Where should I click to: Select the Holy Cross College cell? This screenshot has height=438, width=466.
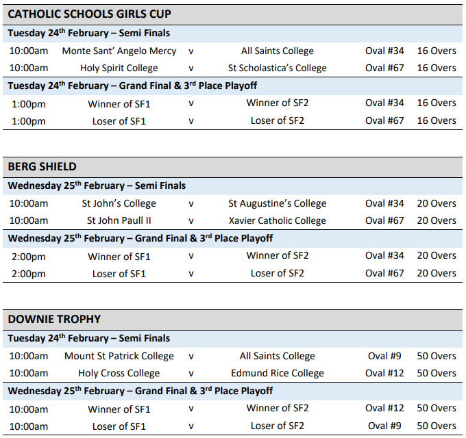pos(119,373)
